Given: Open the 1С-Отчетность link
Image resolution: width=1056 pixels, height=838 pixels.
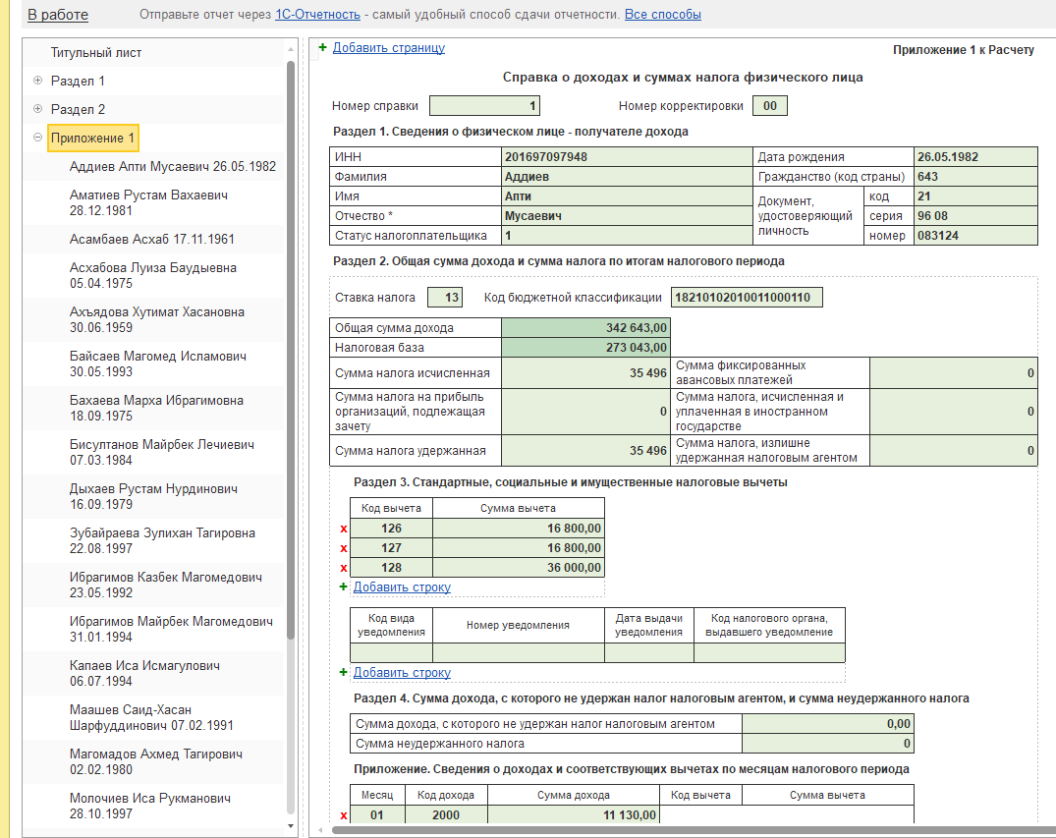Looking at the screenshot, I should point(318,14).
